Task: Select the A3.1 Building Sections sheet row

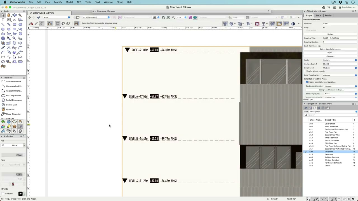Action: [330, 157]
